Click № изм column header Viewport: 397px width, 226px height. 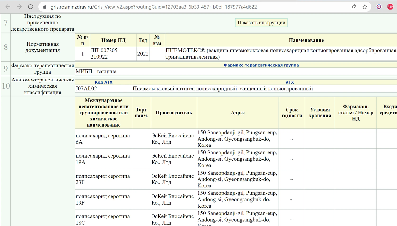tap(157, 40)
